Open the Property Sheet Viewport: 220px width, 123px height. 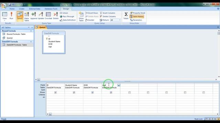pyautogui.click(x=137, y=13)
